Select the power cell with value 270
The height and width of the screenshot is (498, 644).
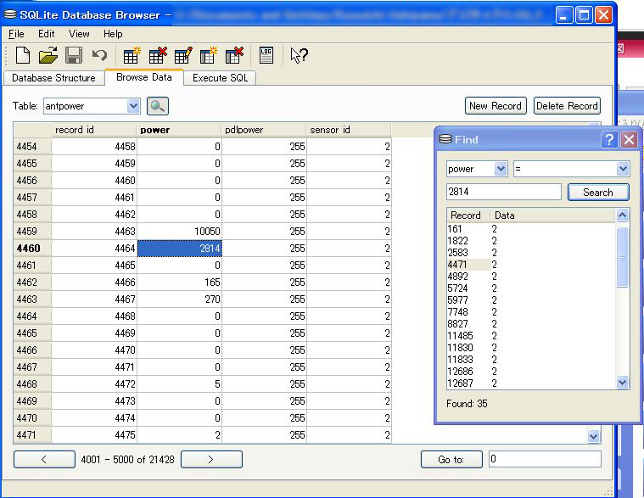coord(180,299)
